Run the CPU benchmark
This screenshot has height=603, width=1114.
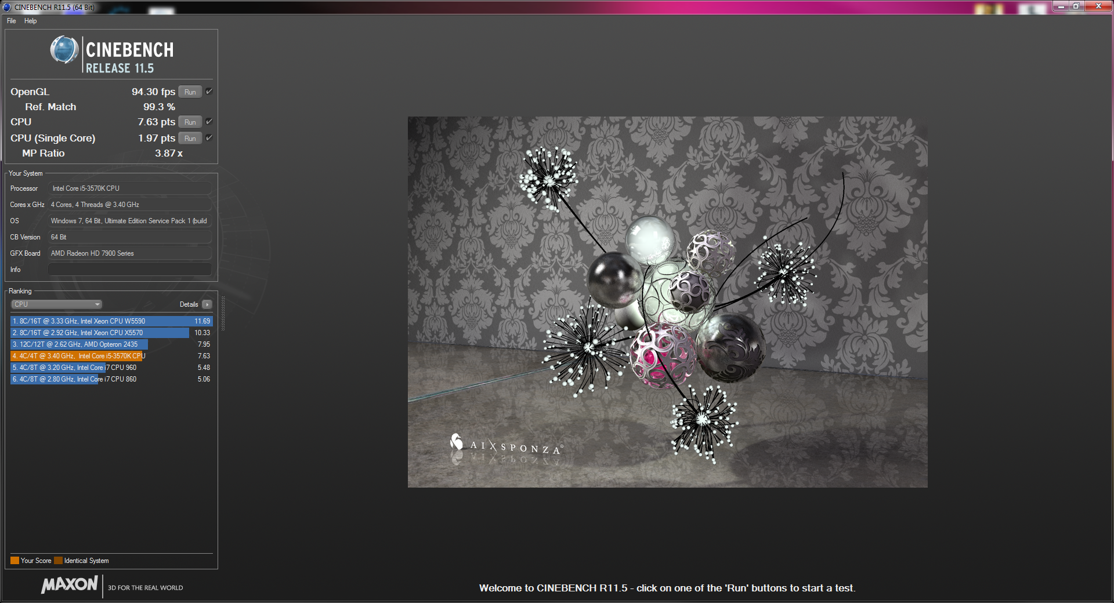pyautogui.click(x=190, y=122)
